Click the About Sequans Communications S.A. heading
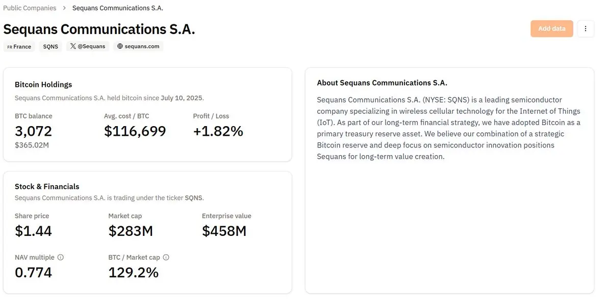The width and height of the screenshot is (612, 300). coord(382,83)
